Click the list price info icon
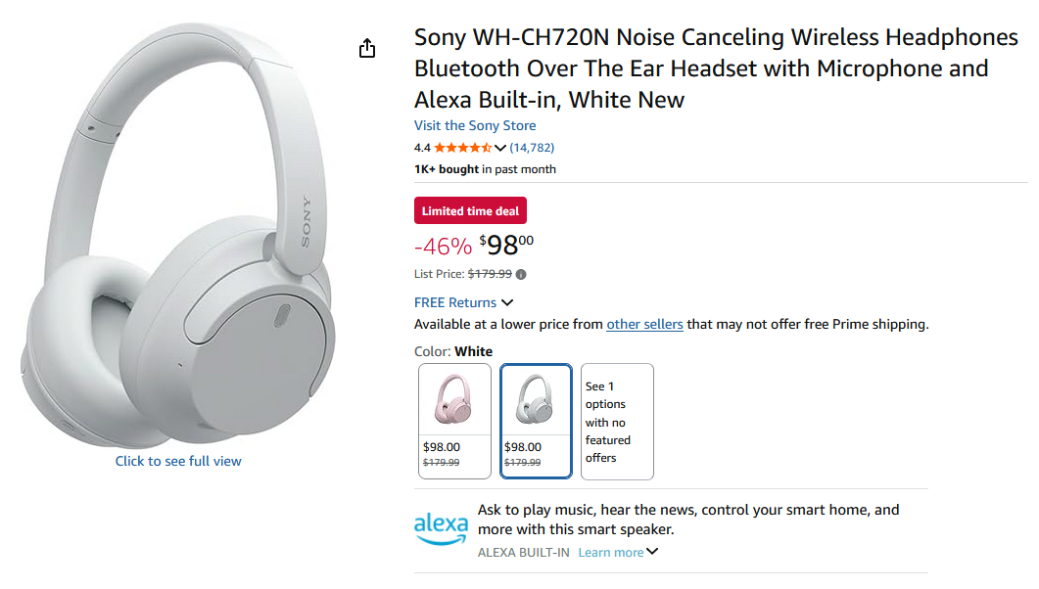1039x589 pixels. [521, 275]
